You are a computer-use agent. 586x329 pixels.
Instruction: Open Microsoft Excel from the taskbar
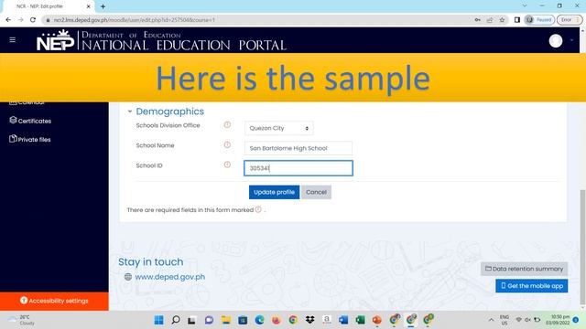(x=360, y=320)
